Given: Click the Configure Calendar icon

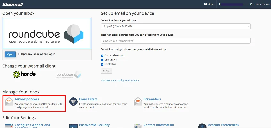Looking at the screenshot, I should click(x=9, y=126).
